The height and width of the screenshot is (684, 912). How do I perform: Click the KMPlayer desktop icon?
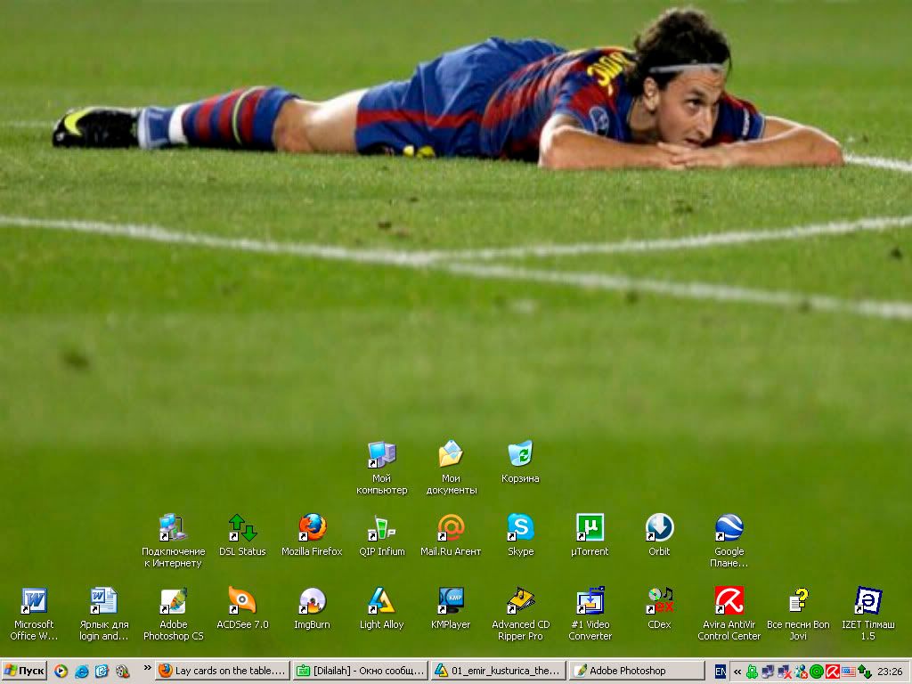pyautogui.click(x=451, y=601)
